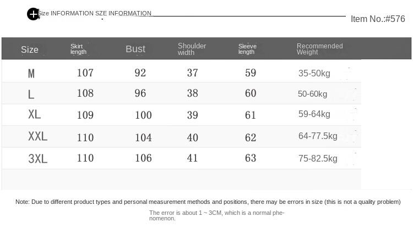413x233 pixels.
Task: Click the shoulder width 41 cell
Action: coord(192,158)
